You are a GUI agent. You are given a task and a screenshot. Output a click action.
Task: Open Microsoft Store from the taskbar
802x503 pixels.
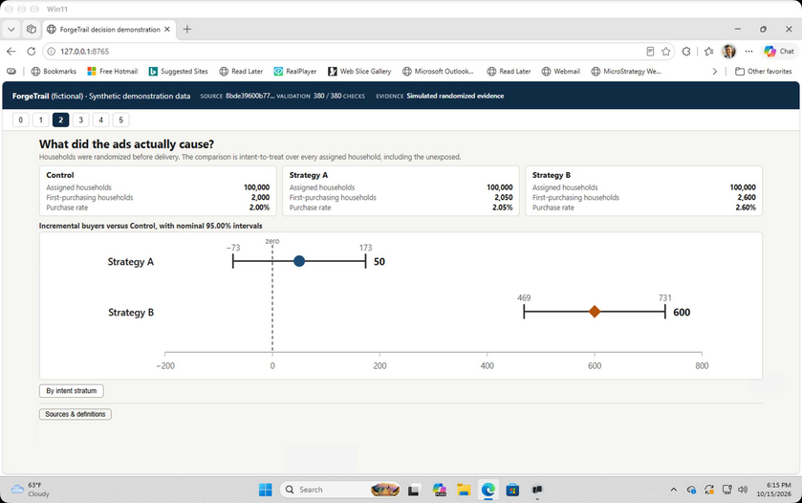[512, 490]
